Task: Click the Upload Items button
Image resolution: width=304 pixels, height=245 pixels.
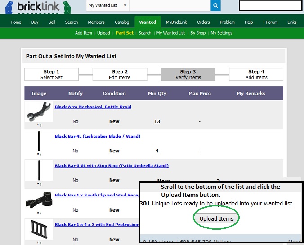Action: click(x=217, y=218)
